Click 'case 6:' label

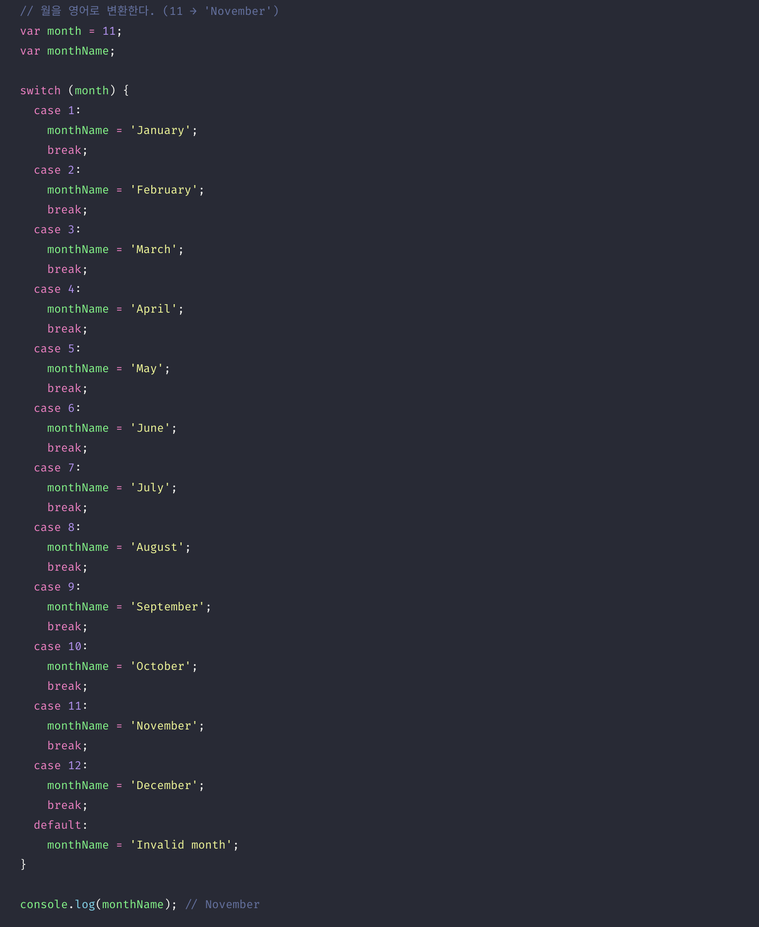pyautogui.click(x=57, y=408)
